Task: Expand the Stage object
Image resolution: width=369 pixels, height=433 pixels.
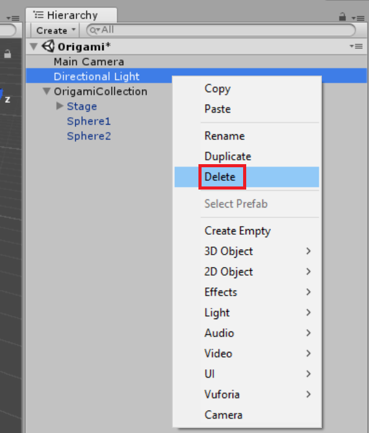Action: [60, 106]
